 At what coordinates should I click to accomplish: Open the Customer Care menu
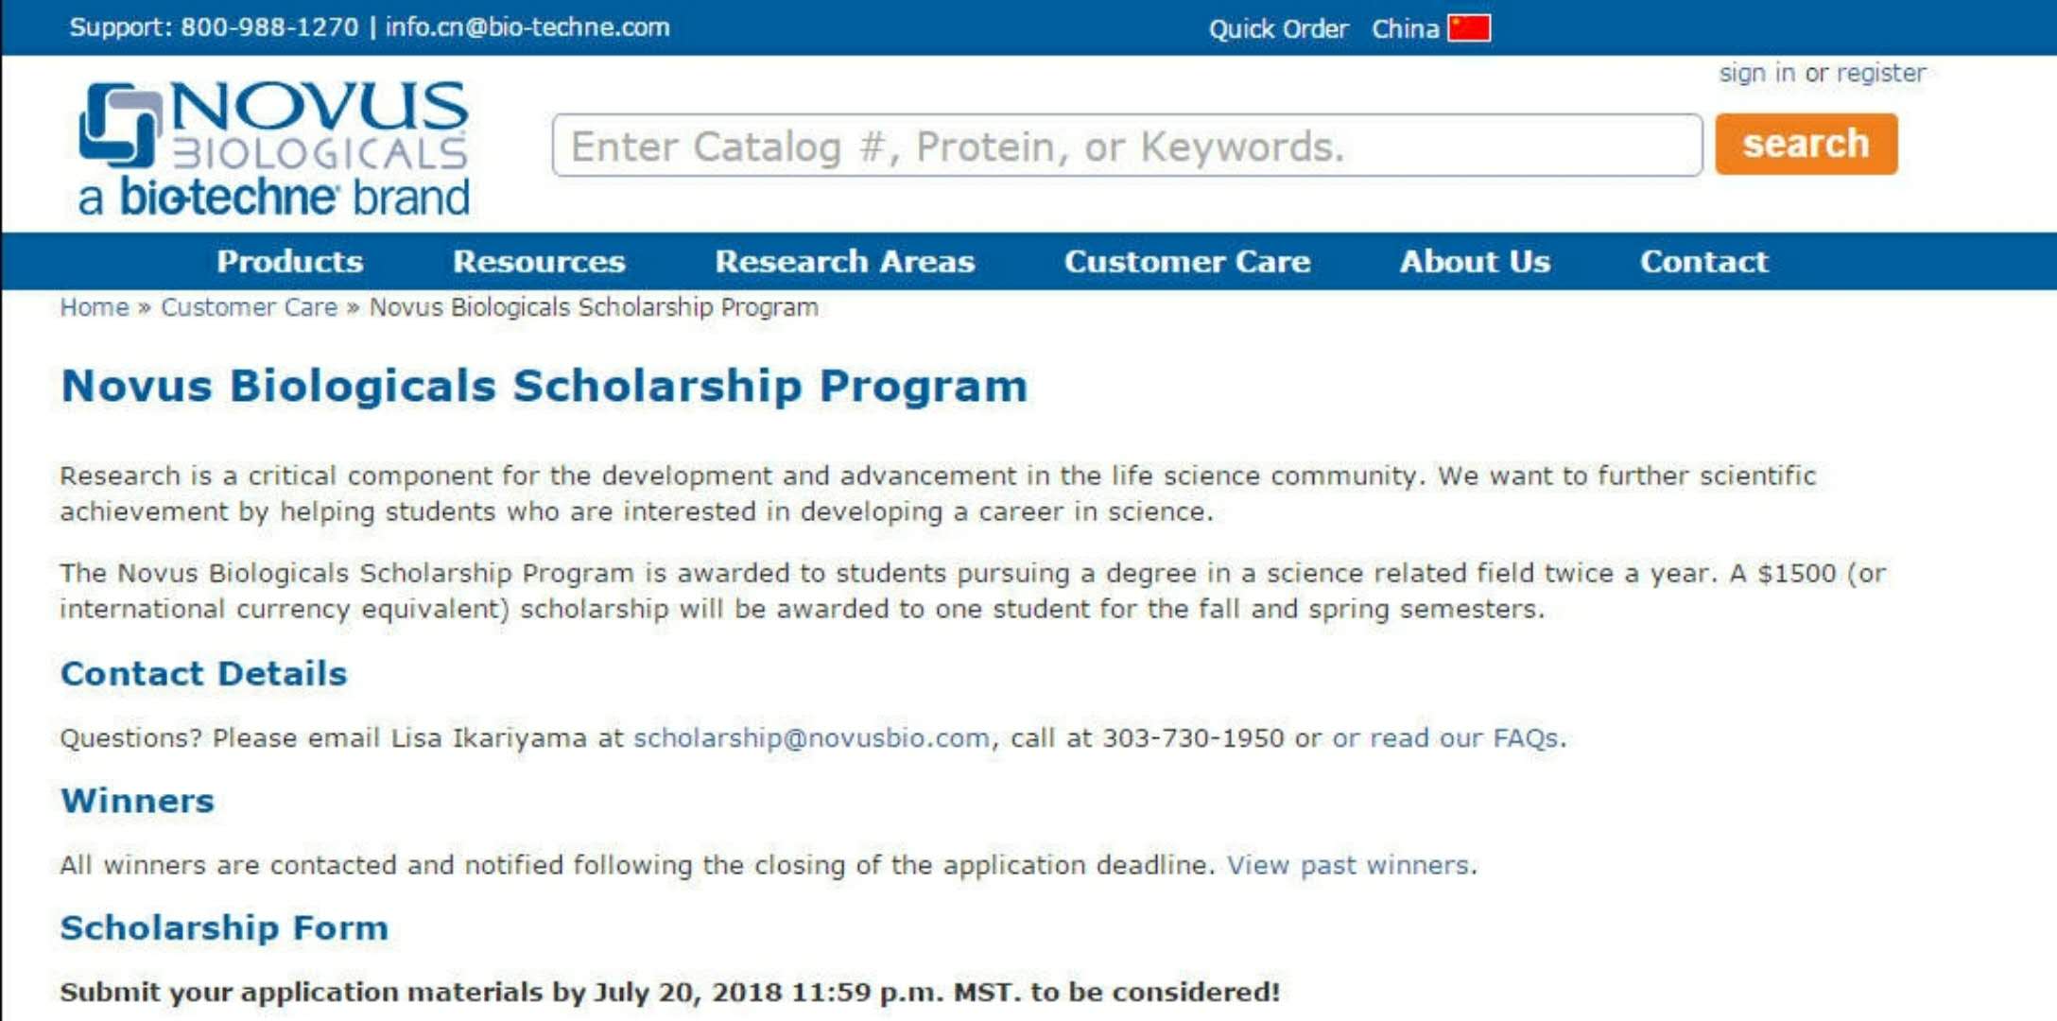pyautogui.click(x=1187, y=262)
